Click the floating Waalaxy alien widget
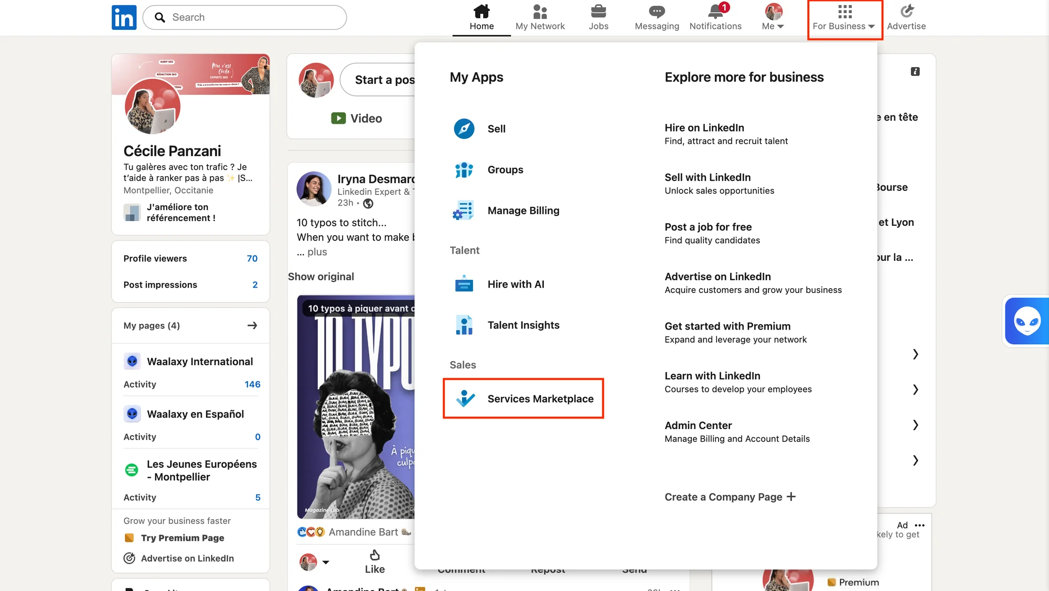Viewport: 1049px width, 591px height. (1027, 321)
